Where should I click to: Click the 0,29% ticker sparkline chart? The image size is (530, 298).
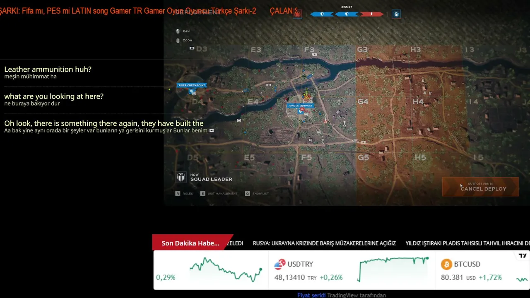pos(226,269)
